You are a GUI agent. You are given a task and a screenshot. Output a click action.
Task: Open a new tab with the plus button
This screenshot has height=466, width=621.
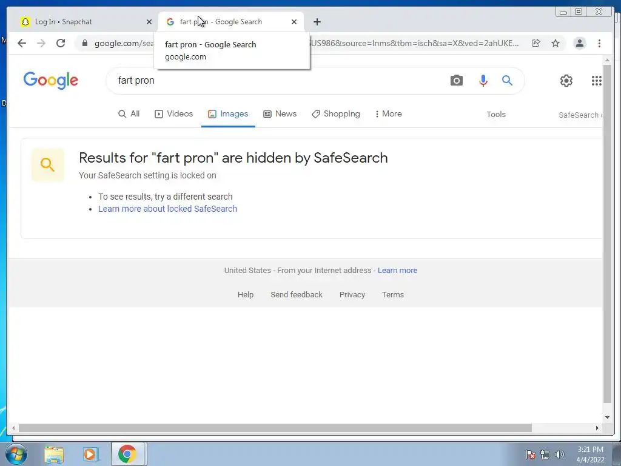pos(317,22)
